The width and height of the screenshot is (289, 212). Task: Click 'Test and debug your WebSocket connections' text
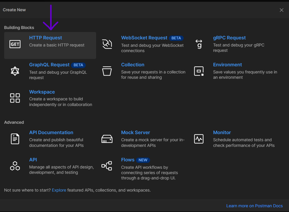click(152, 48)
